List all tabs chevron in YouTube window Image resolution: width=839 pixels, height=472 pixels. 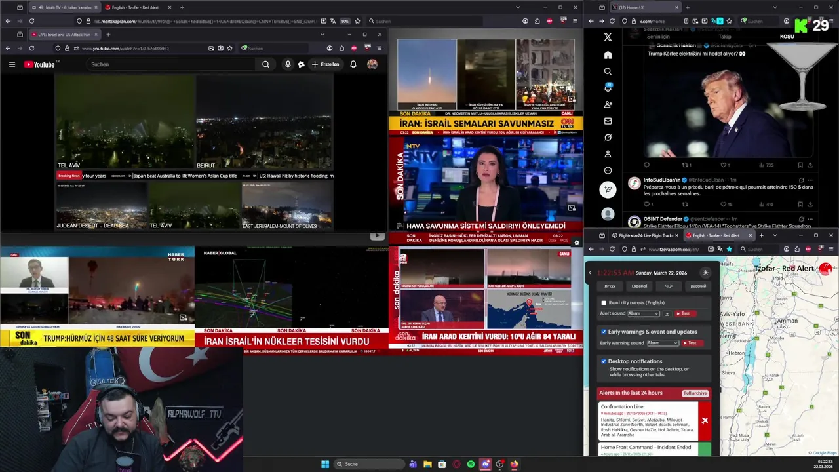(x=322, y=35)
